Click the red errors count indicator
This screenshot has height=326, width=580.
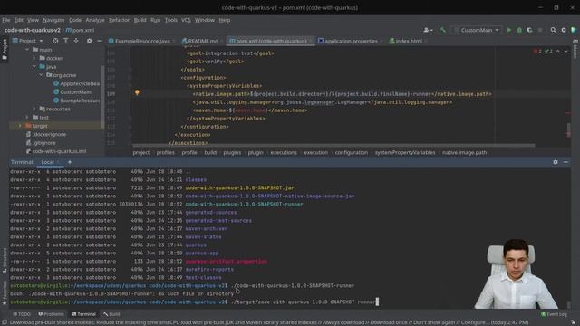[x=537, y=51]
